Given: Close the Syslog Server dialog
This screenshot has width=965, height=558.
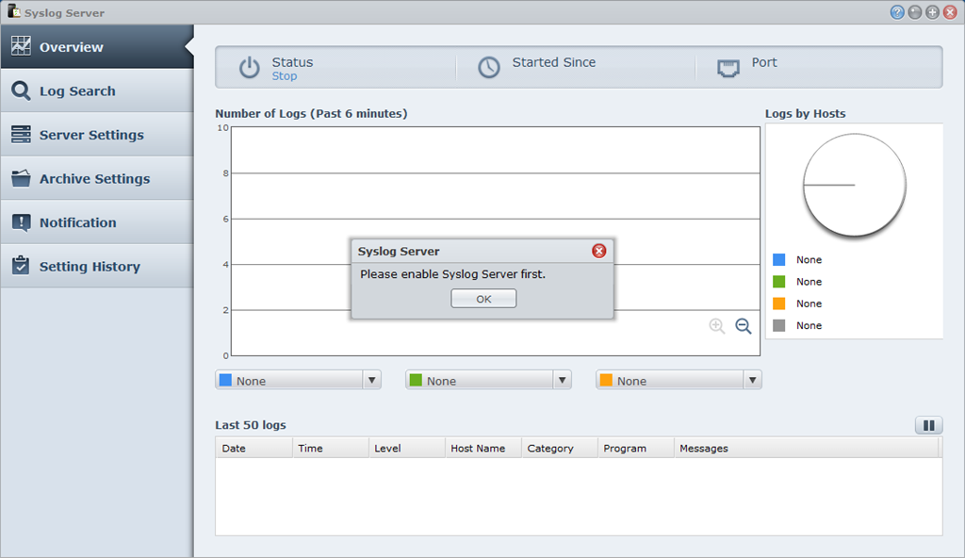Looking at the screenshot, I should 598,251.
